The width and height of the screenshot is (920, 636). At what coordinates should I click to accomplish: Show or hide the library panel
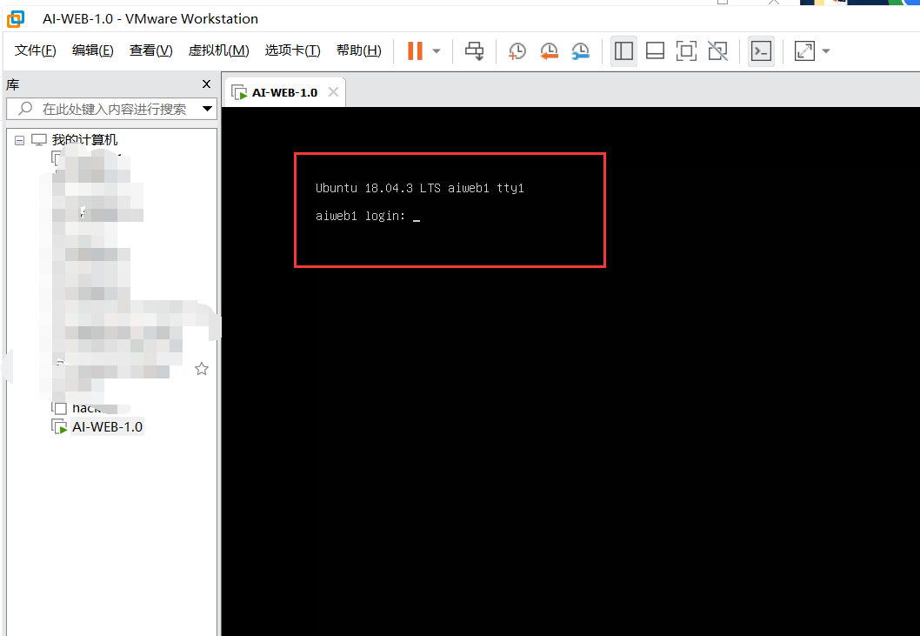623,50
